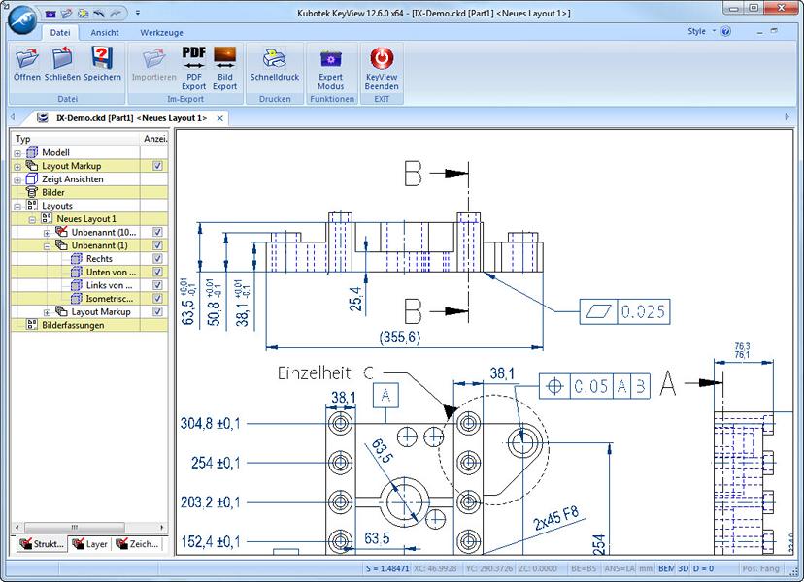
Task: Click the tree panel horizontal scrollbar thumb
Action: [x=75, y=527]
